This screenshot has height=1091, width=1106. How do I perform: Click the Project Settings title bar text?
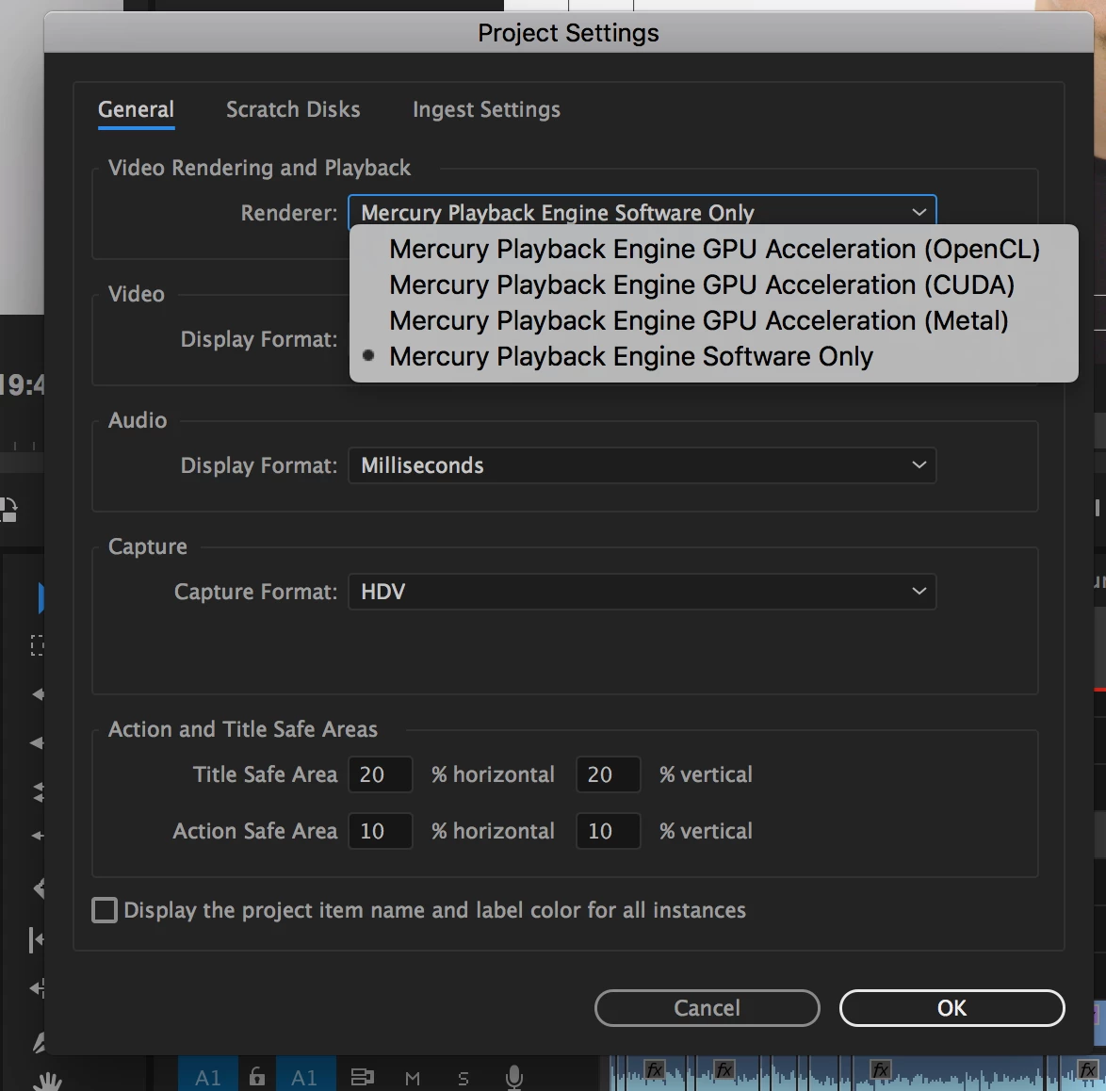(x=568, y=33)
